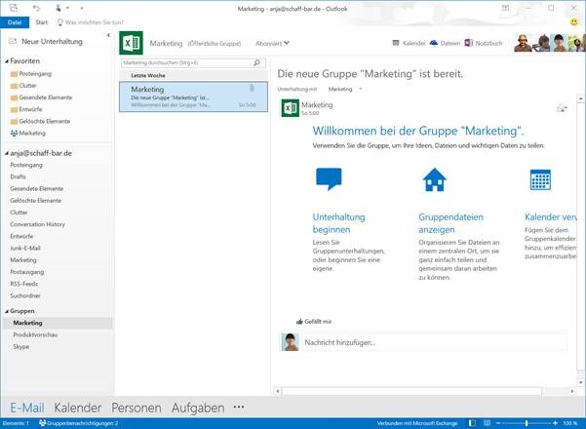Click the house Gruppendateien icon
This screenshot has width=586, height=429.
434,179
